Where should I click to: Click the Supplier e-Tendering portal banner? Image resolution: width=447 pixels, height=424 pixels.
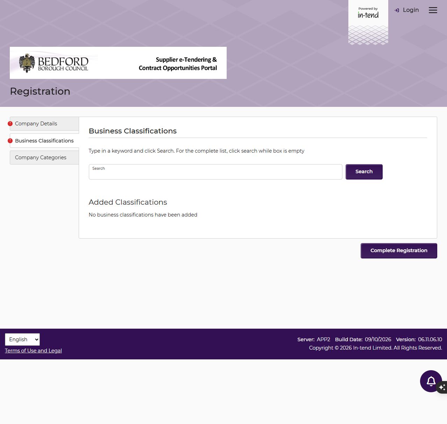[x=118, y=63]
